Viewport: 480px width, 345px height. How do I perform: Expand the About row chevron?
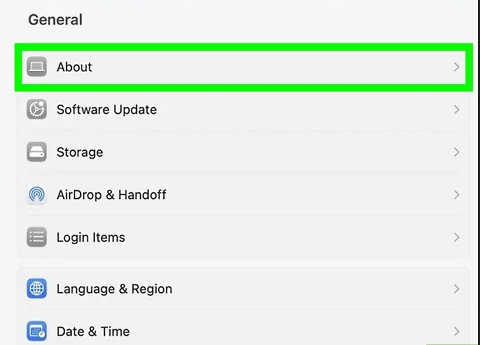(x=456, y=66)
